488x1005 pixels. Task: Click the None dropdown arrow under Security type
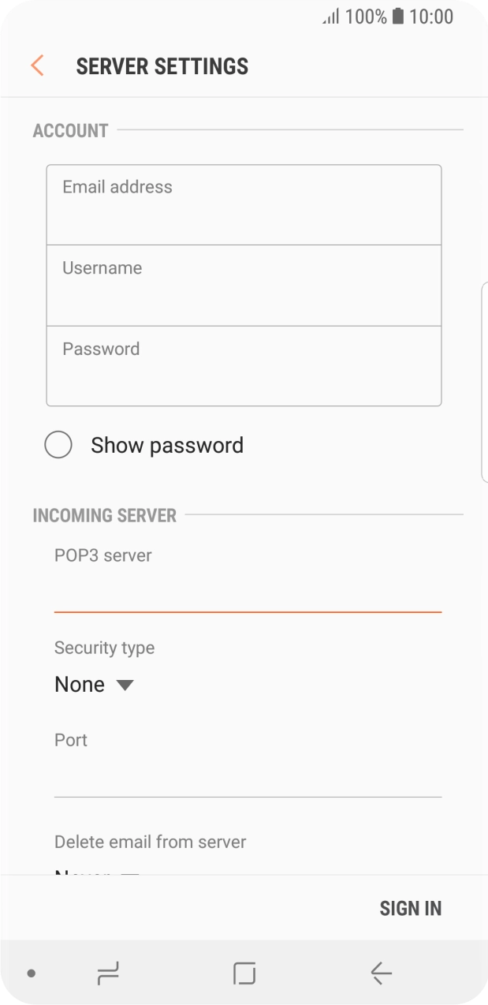[x=125, y=685]
